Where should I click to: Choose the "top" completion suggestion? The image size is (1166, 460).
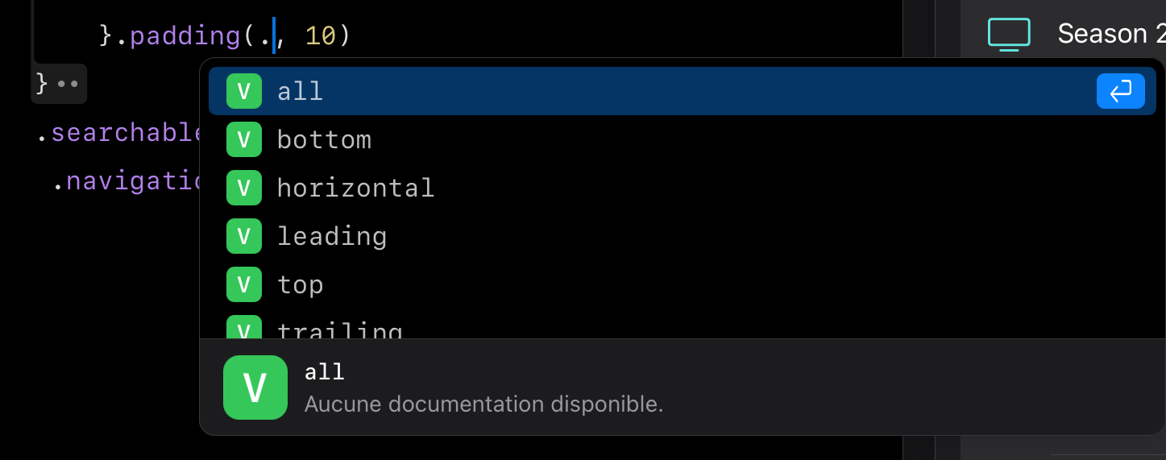click(300, 284)
